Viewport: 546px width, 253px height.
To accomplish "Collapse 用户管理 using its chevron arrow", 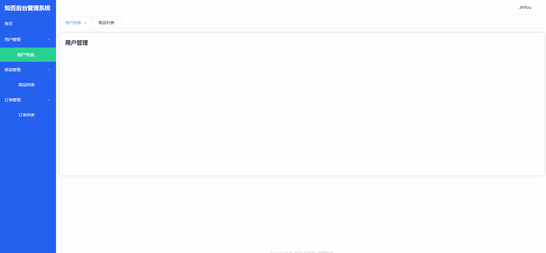I will point(49,40).
